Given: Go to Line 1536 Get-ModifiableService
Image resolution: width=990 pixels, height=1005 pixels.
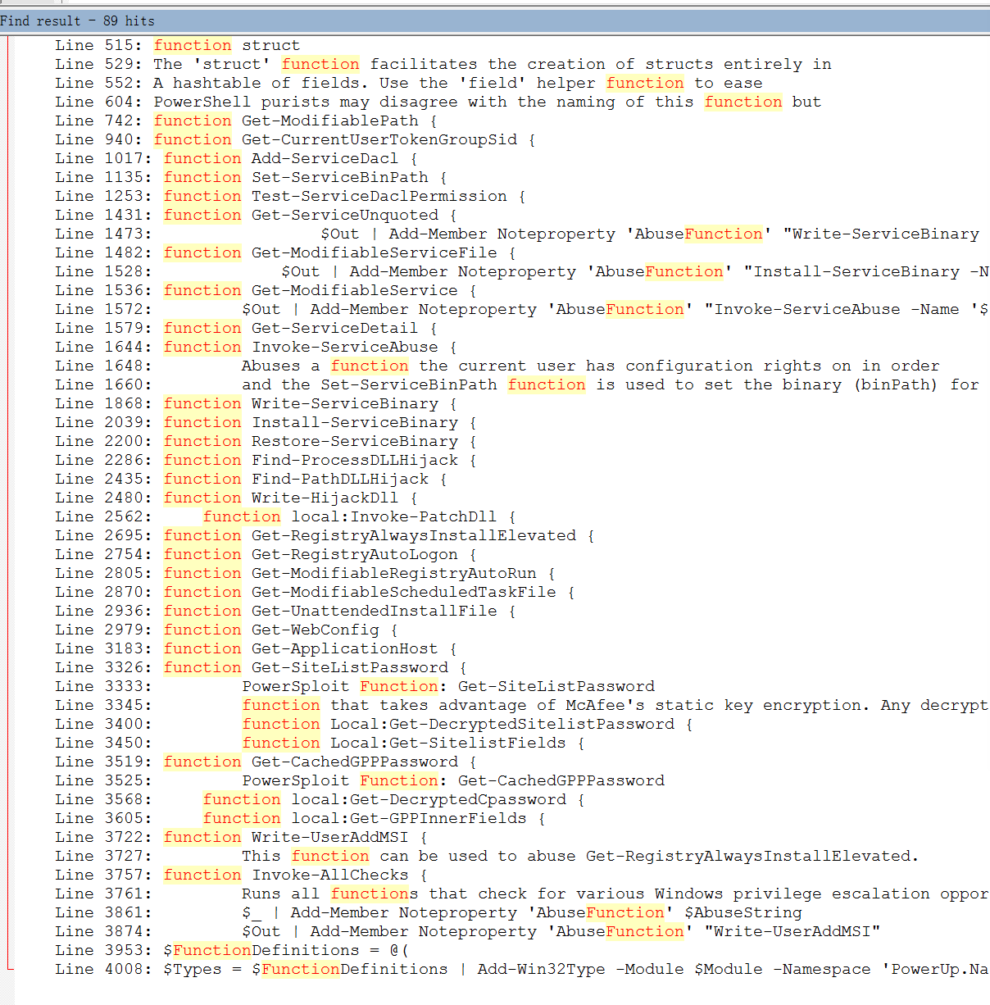Looking at the screenshot, I should (x=266, y=290).
